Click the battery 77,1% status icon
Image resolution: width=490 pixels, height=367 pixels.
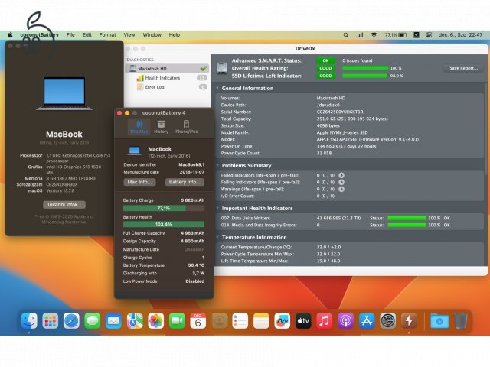point(396,35)
